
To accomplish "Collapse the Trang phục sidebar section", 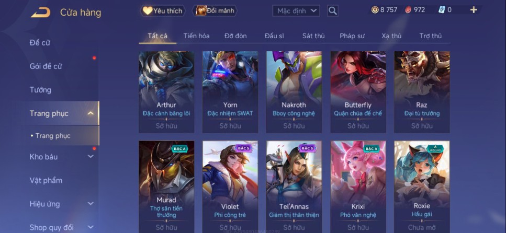I will [x=91, y=113].
